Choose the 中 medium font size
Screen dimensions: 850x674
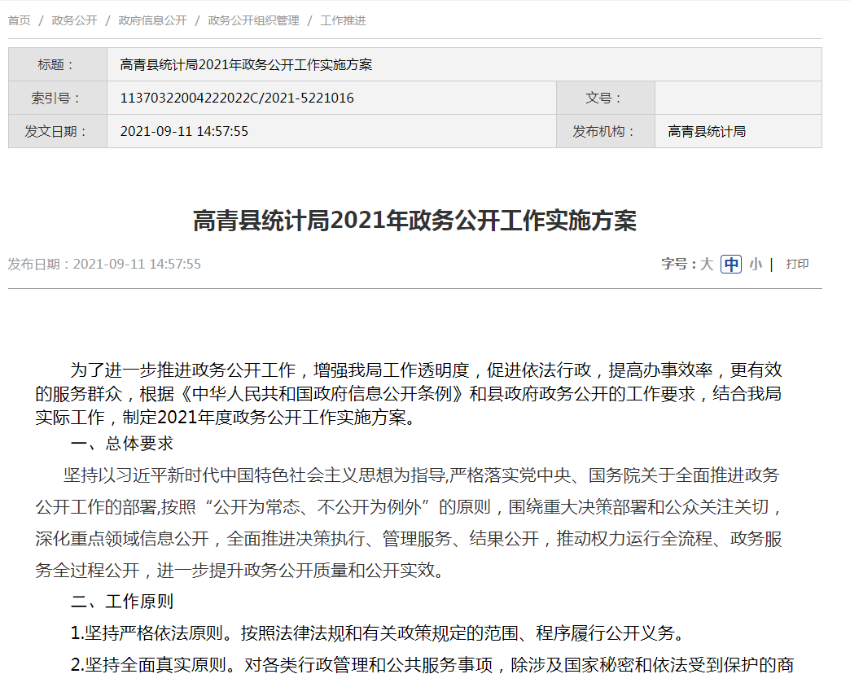point(731,264)
